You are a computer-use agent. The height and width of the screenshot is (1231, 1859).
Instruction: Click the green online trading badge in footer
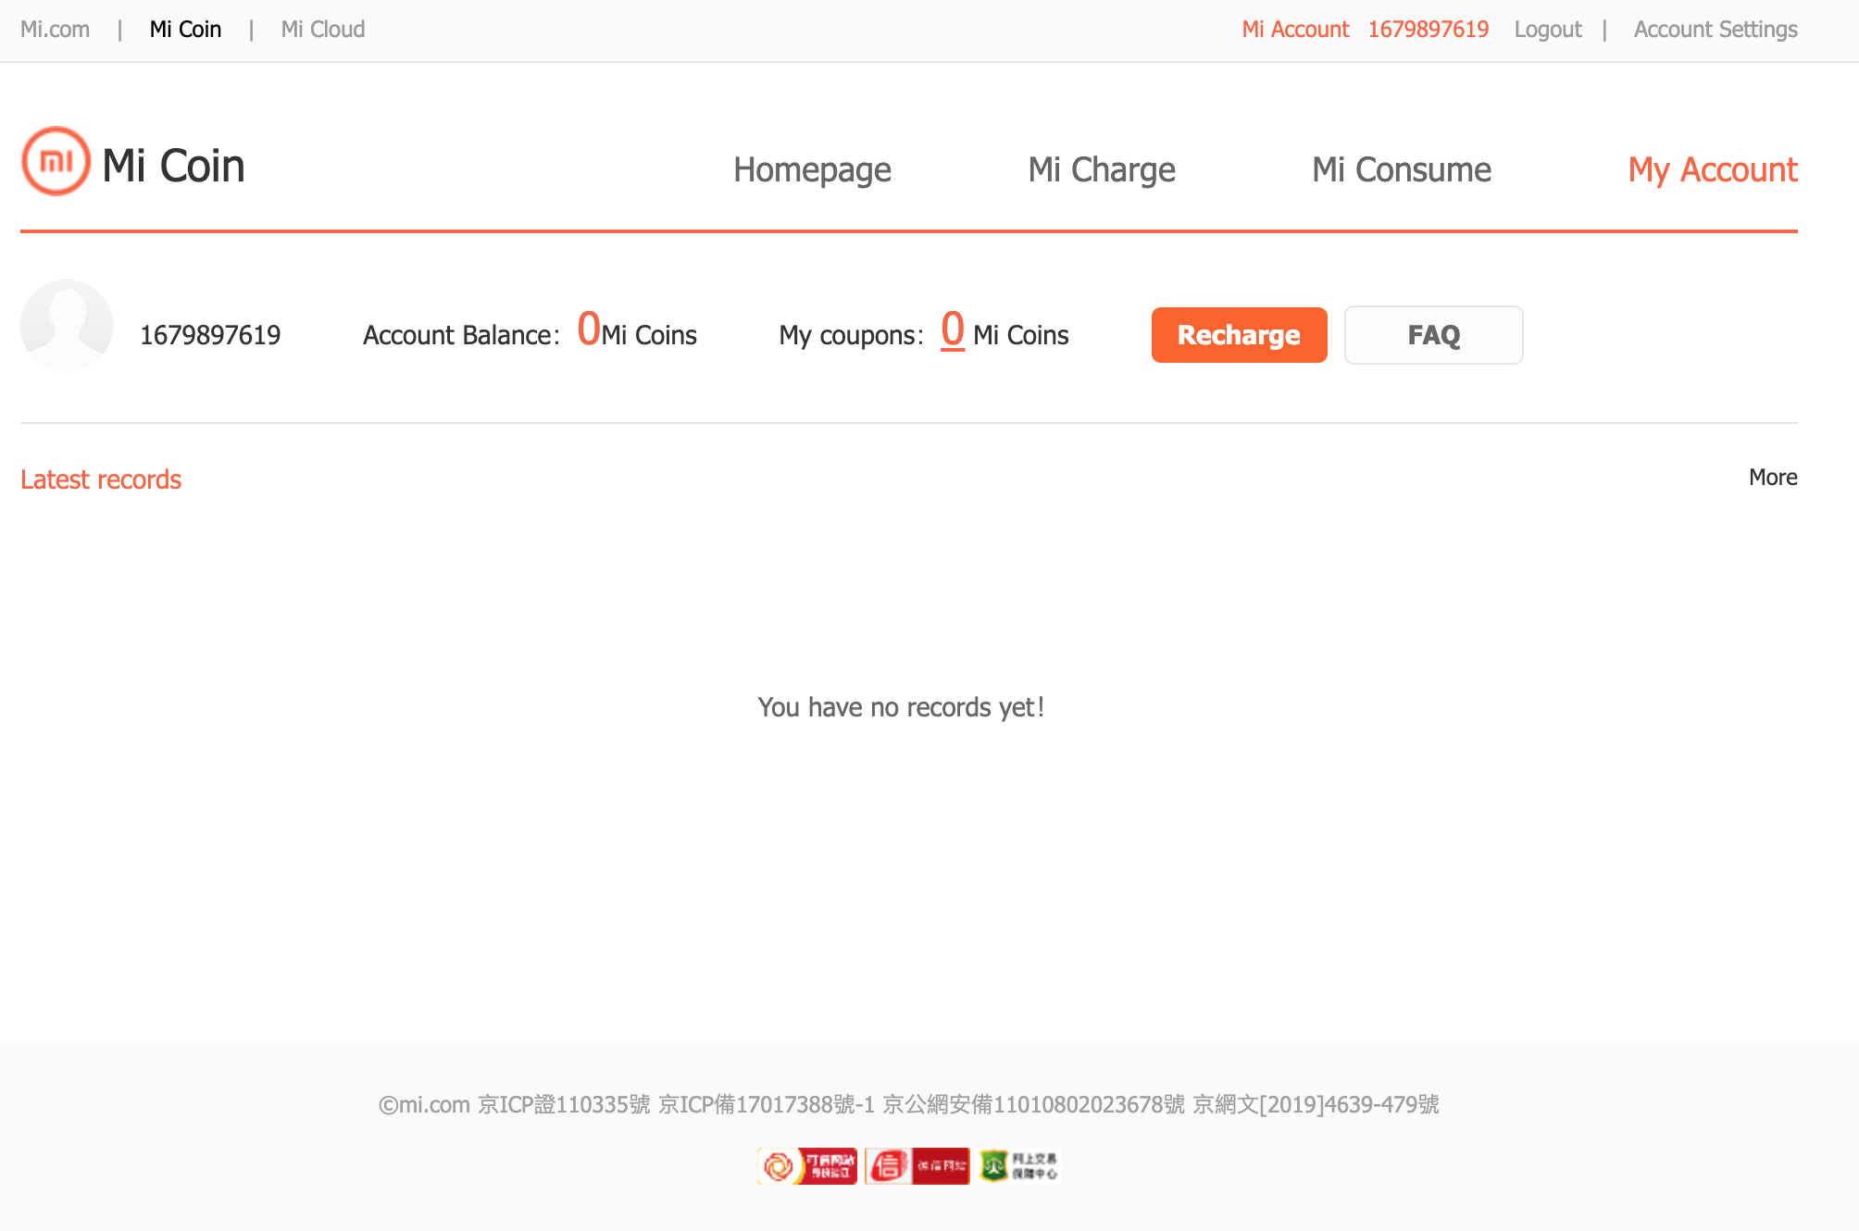[x=1019, y=1166]
